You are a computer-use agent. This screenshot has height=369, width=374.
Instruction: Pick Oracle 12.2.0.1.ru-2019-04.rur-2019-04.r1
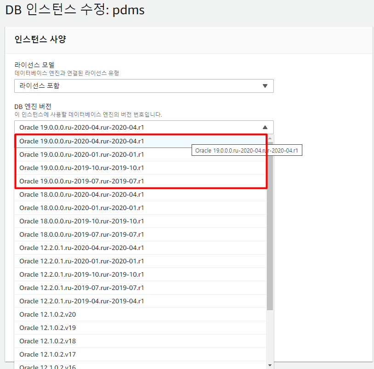140,301
